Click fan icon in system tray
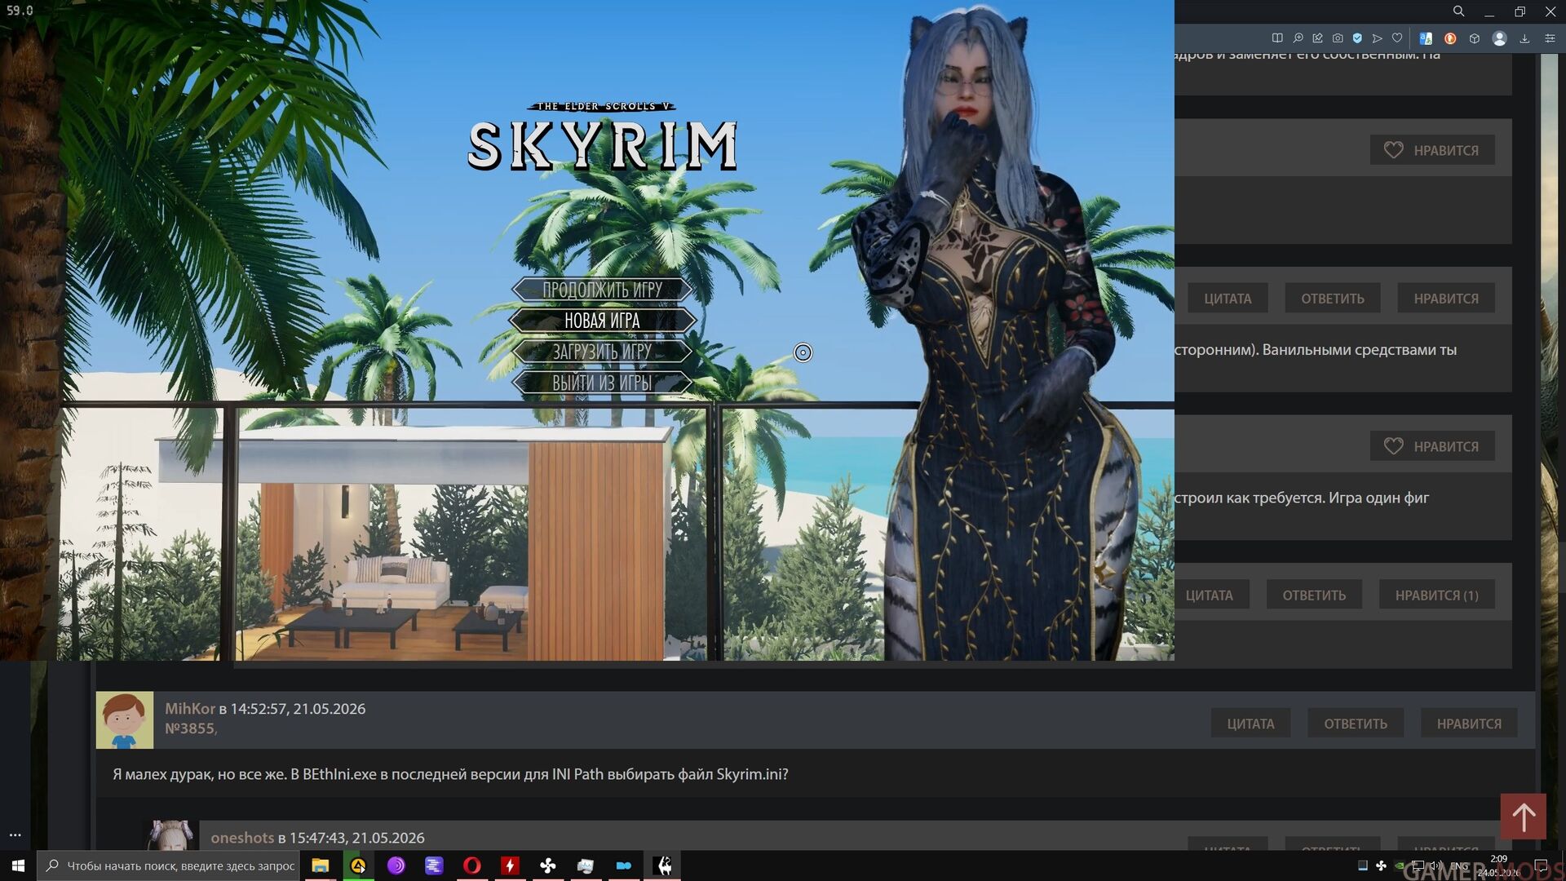The width and height of the screenshot is (1566, 881). [x=1381, y=866]
